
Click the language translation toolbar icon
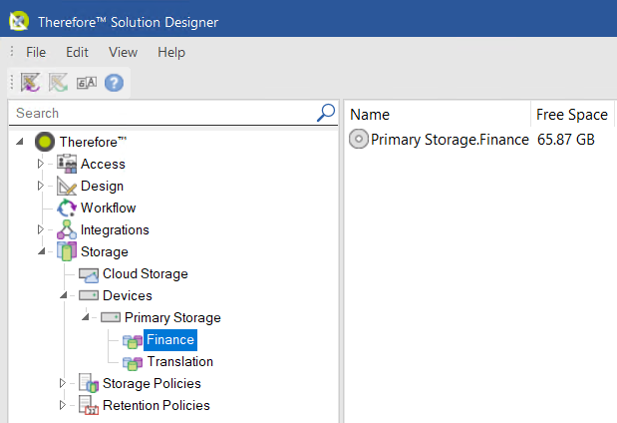click(x=87, y=83)
